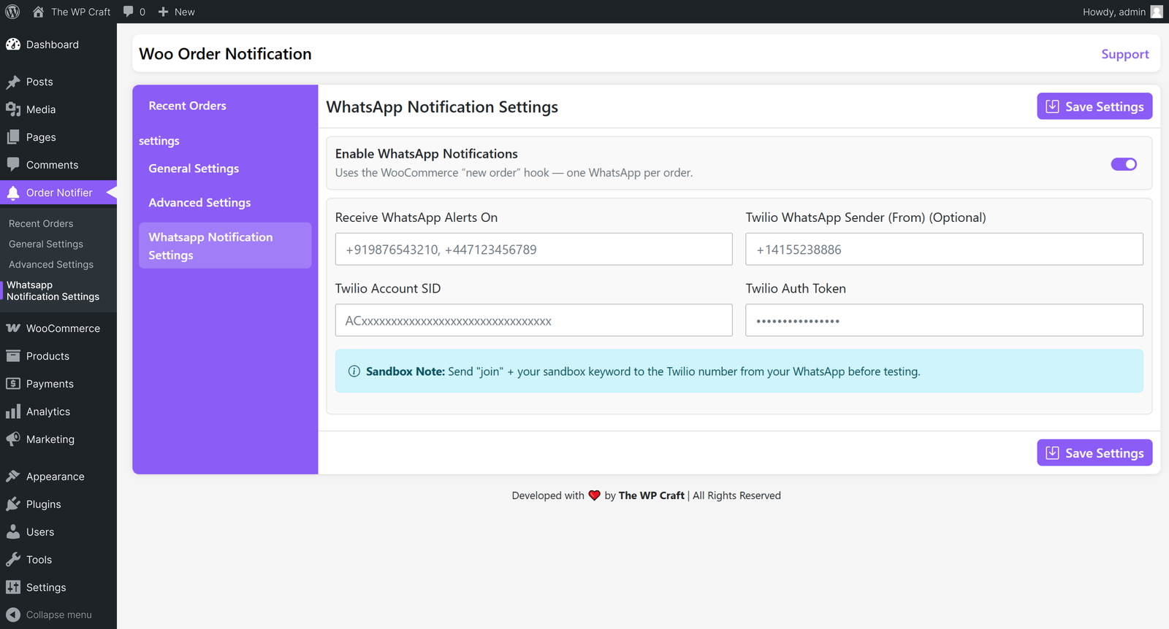This screenshot has height=629, width=1169.
Task: Click the Sandbox Note label text
Action: [405, 371]
